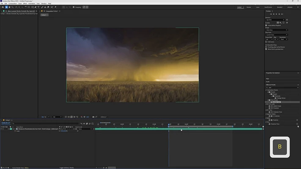Click the graph editor icon in the timeline header
This screenshot has height=169, width=301.
point(93,123)
